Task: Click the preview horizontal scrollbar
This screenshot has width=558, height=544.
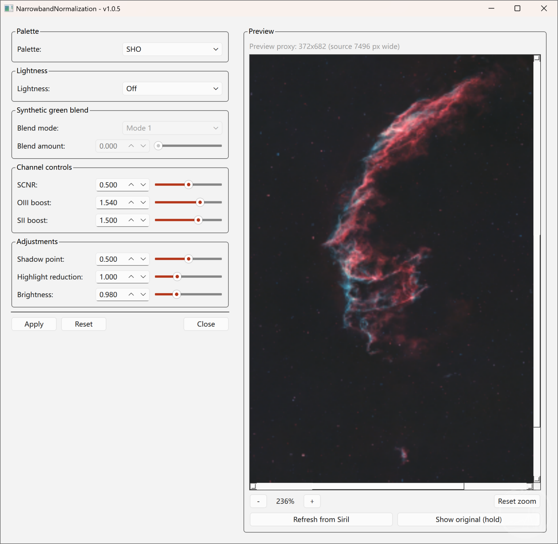Action: tap(392, 486)
